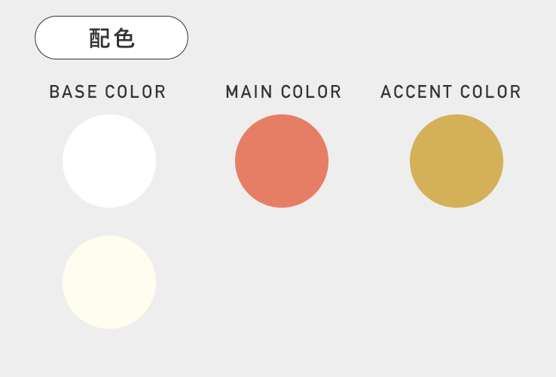Pick the coral main color swatch

click(282, 161)
